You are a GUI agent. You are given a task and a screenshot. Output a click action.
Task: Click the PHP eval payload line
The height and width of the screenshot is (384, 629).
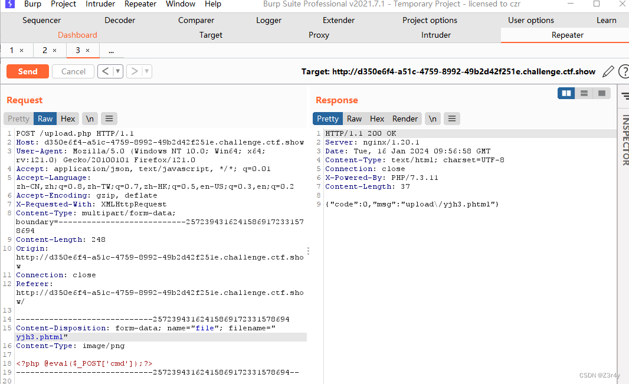point(84,363)
